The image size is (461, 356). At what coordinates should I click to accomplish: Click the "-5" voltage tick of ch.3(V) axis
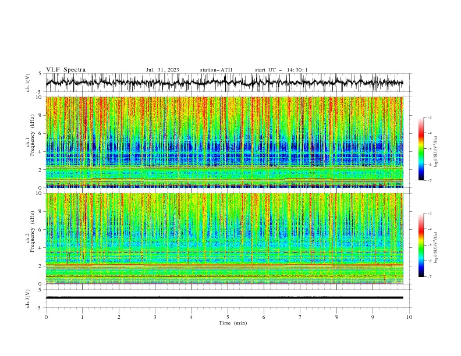coord(40,308)
